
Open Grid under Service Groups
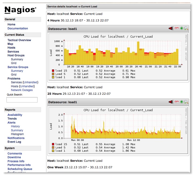click(14, 75)
